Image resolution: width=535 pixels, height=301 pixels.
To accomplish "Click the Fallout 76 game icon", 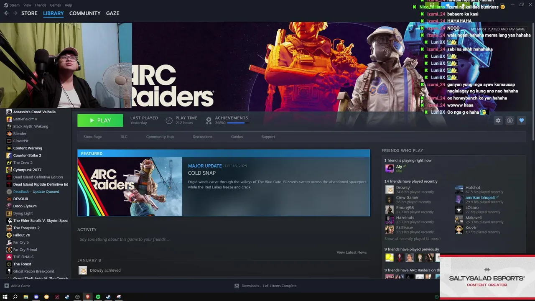I will (9, 235).
